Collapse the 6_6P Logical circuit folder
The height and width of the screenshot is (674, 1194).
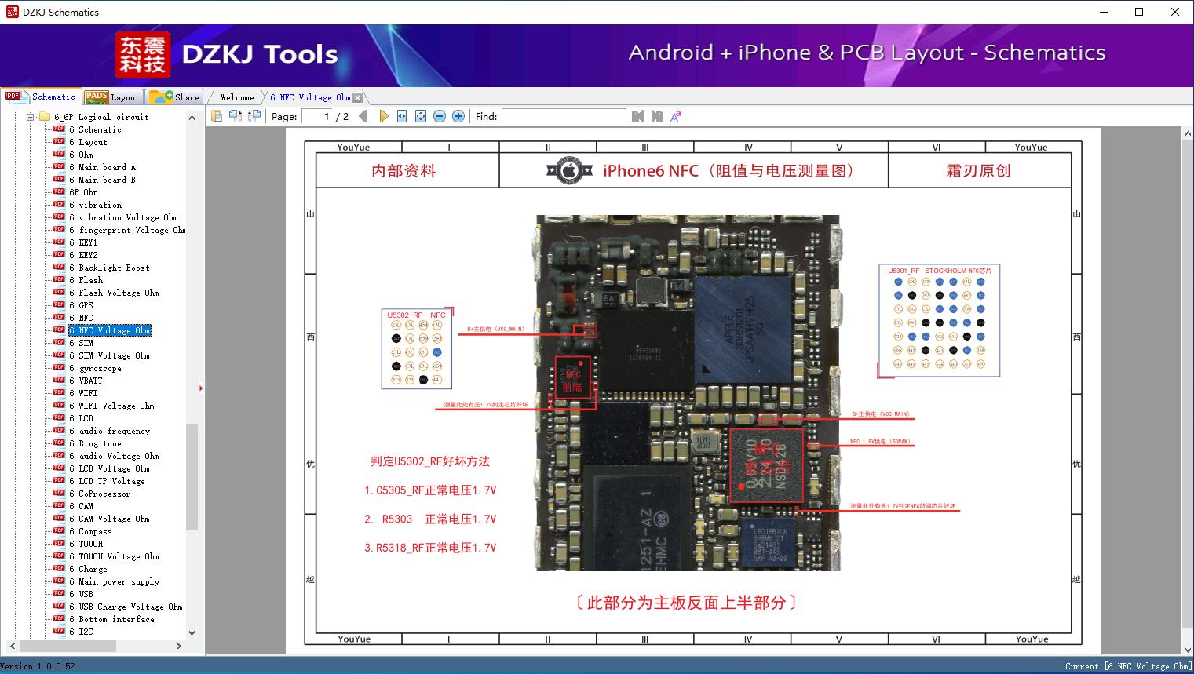pos(31,117)
